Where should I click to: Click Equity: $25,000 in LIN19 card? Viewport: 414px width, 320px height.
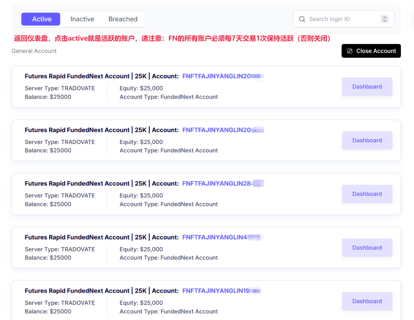(x=141, y=303)
